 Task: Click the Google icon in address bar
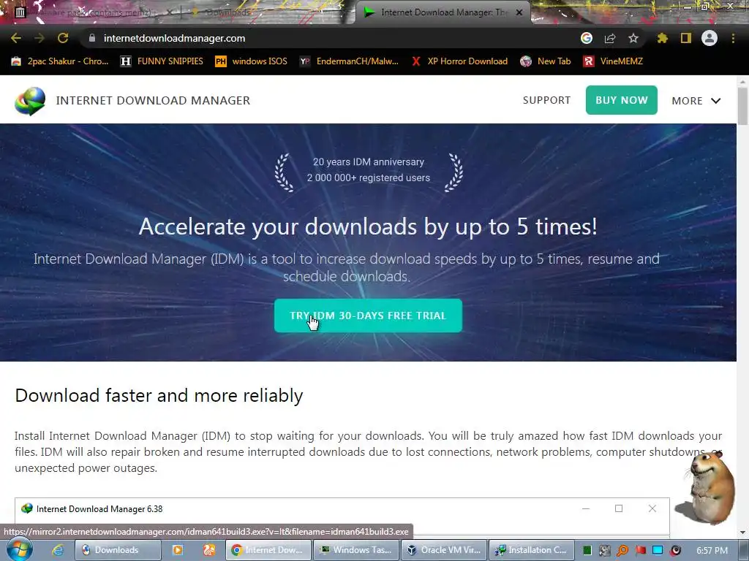click(x=587, y=38)
